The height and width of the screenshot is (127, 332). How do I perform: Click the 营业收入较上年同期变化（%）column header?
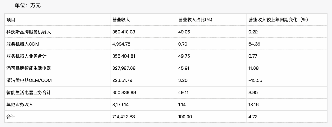[x=278, y=20]
